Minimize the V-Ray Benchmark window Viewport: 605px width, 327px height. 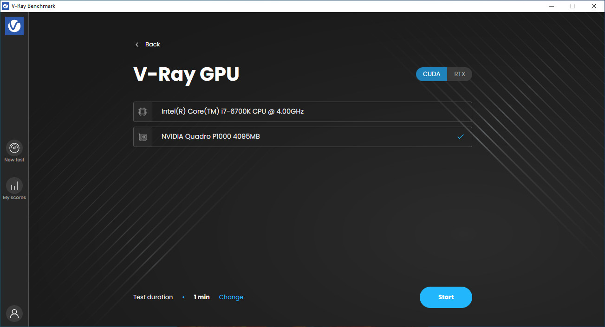[x=551, y=6]
